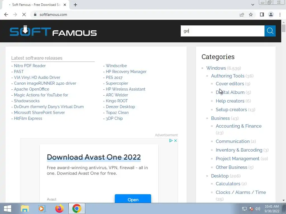Click the Chrome taskbar icon
Screen dimensions: 286x214
(77, 208)
